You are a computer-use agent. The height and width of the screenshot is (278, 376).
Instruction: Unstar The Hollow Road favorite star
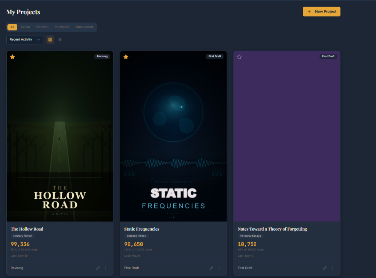[12, 57]
